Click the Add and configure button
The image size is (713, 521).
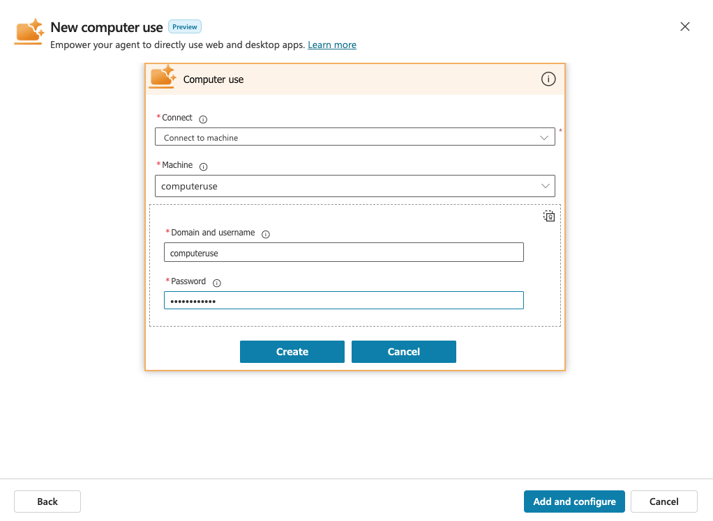point(574,501)
